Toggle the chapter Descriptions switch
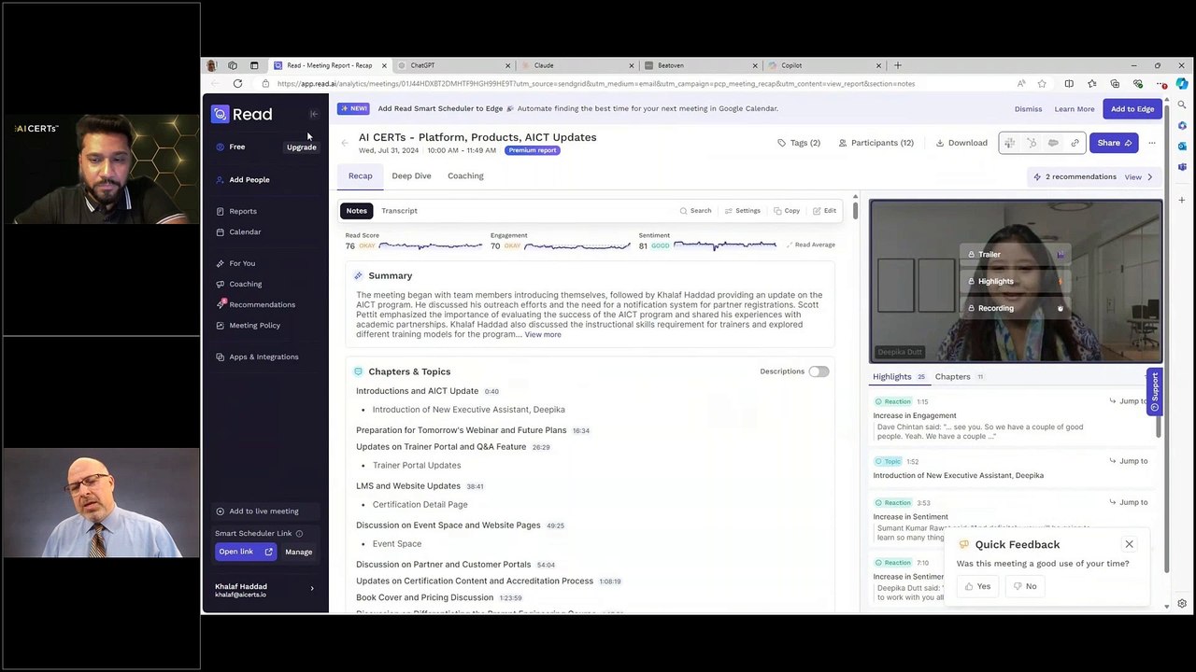This screenshot has width=1196, height=672. (x=819, y=371)
